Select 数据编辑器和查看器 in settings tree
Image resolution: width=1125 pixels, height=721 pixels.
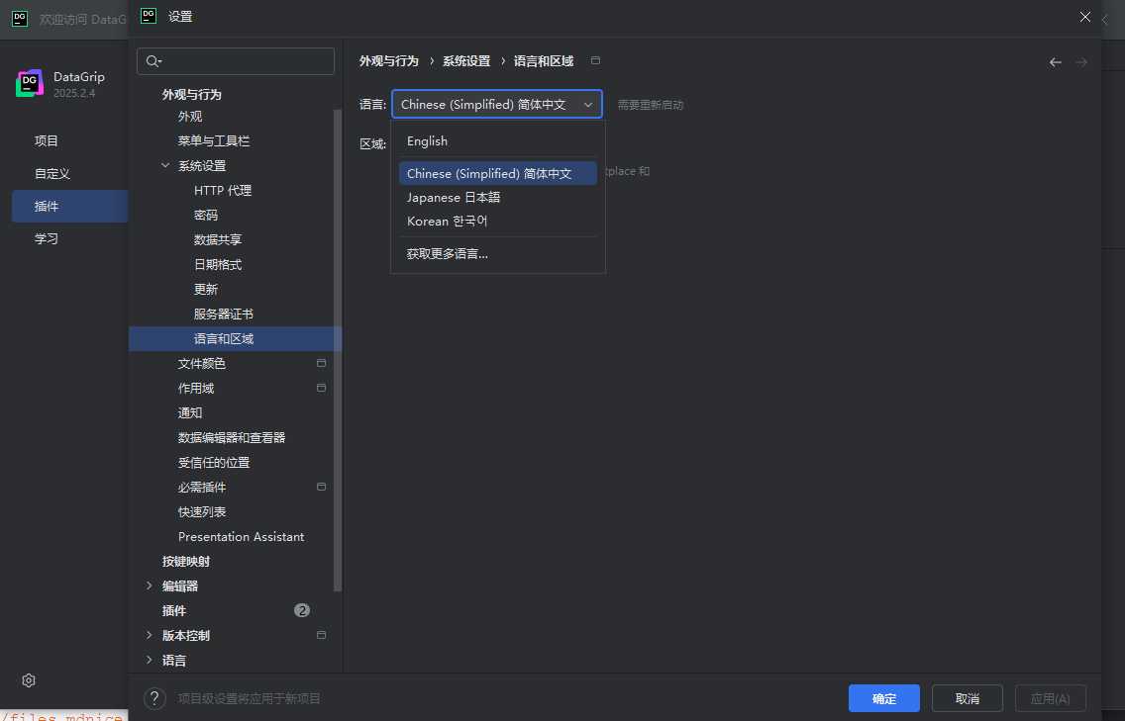232,438
